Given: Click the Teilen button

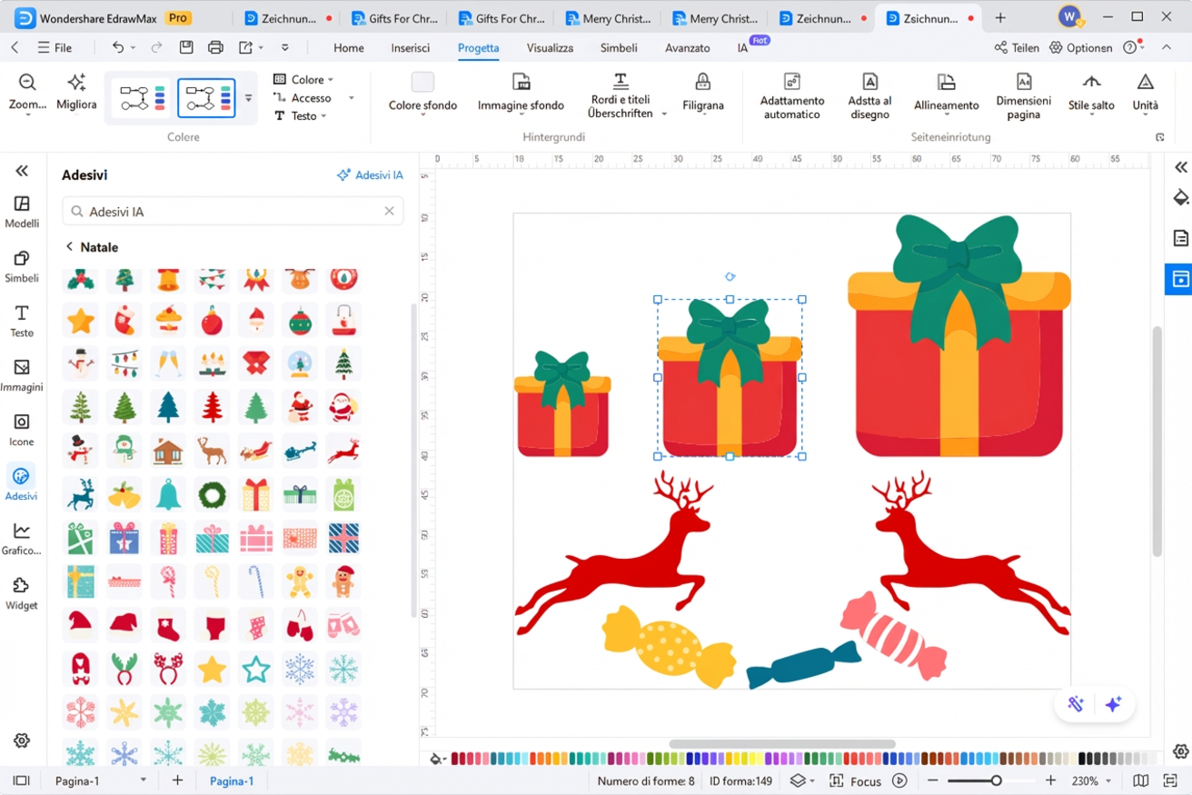Looking at the screenshot, I should click(x=1016, y=47).
